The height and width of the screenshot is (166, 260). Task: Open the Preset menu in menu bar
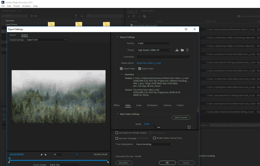tap(17, 6)
